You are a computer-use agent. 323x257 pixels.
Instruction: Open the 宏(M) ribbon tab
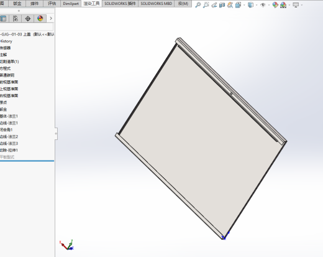click(x=183, y=3)
